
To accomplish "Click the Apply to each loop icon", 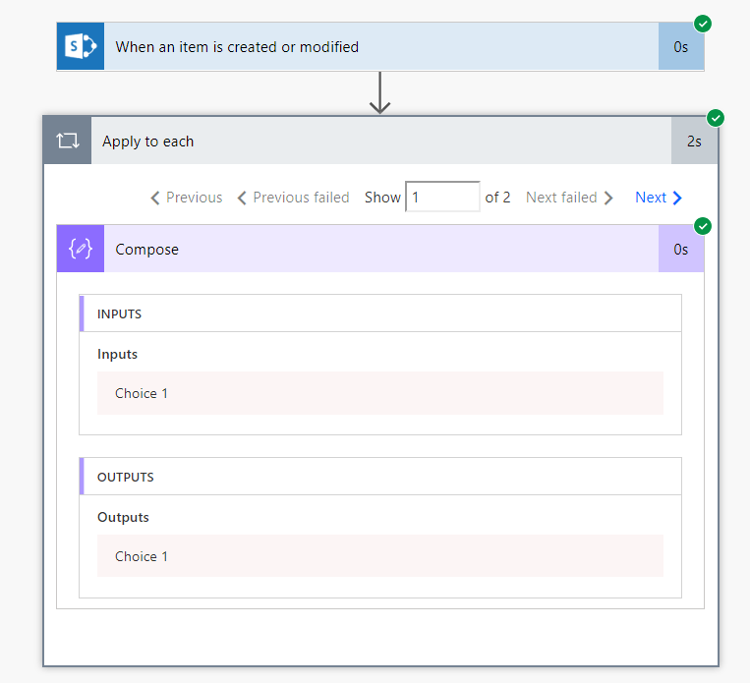I will 68,141.
